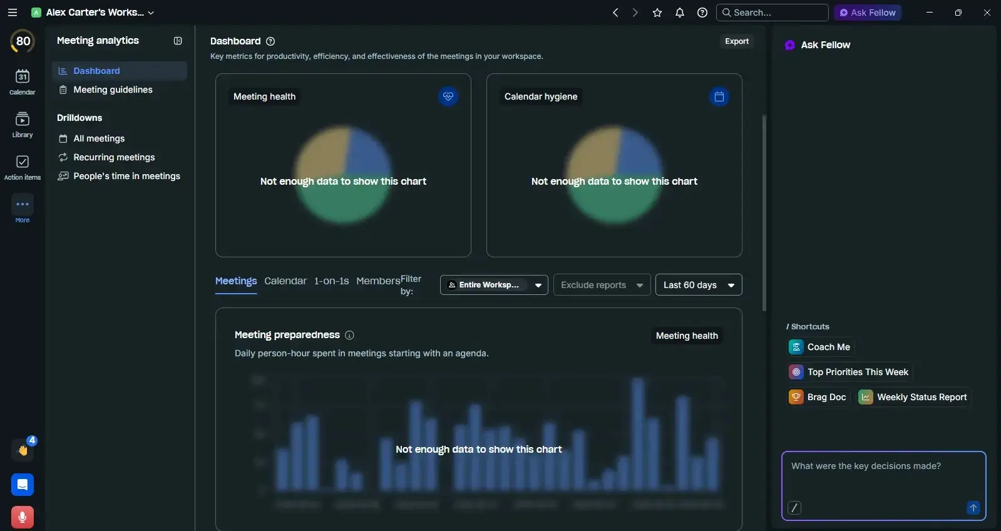The image size is (1001, 531).
Task: Click the Brag Doc shortcut
Action: click(x=818, y=397)
